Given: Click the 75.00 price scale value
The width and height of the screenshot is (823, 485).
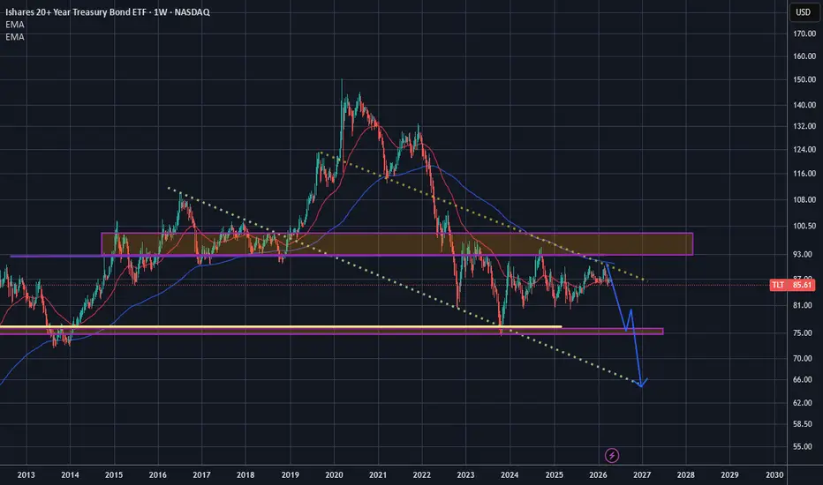Looking at the screenshot, I should click(804, 333).
